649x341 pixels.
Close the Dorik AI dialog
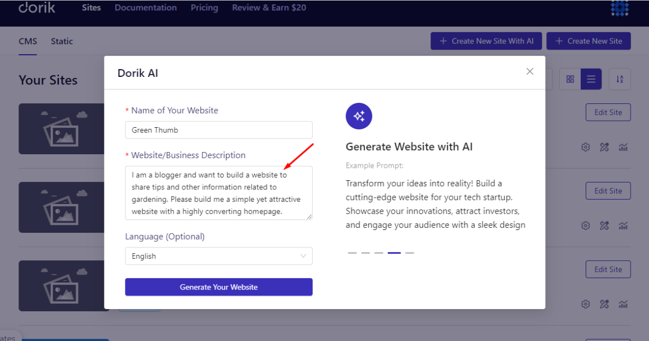530,71
